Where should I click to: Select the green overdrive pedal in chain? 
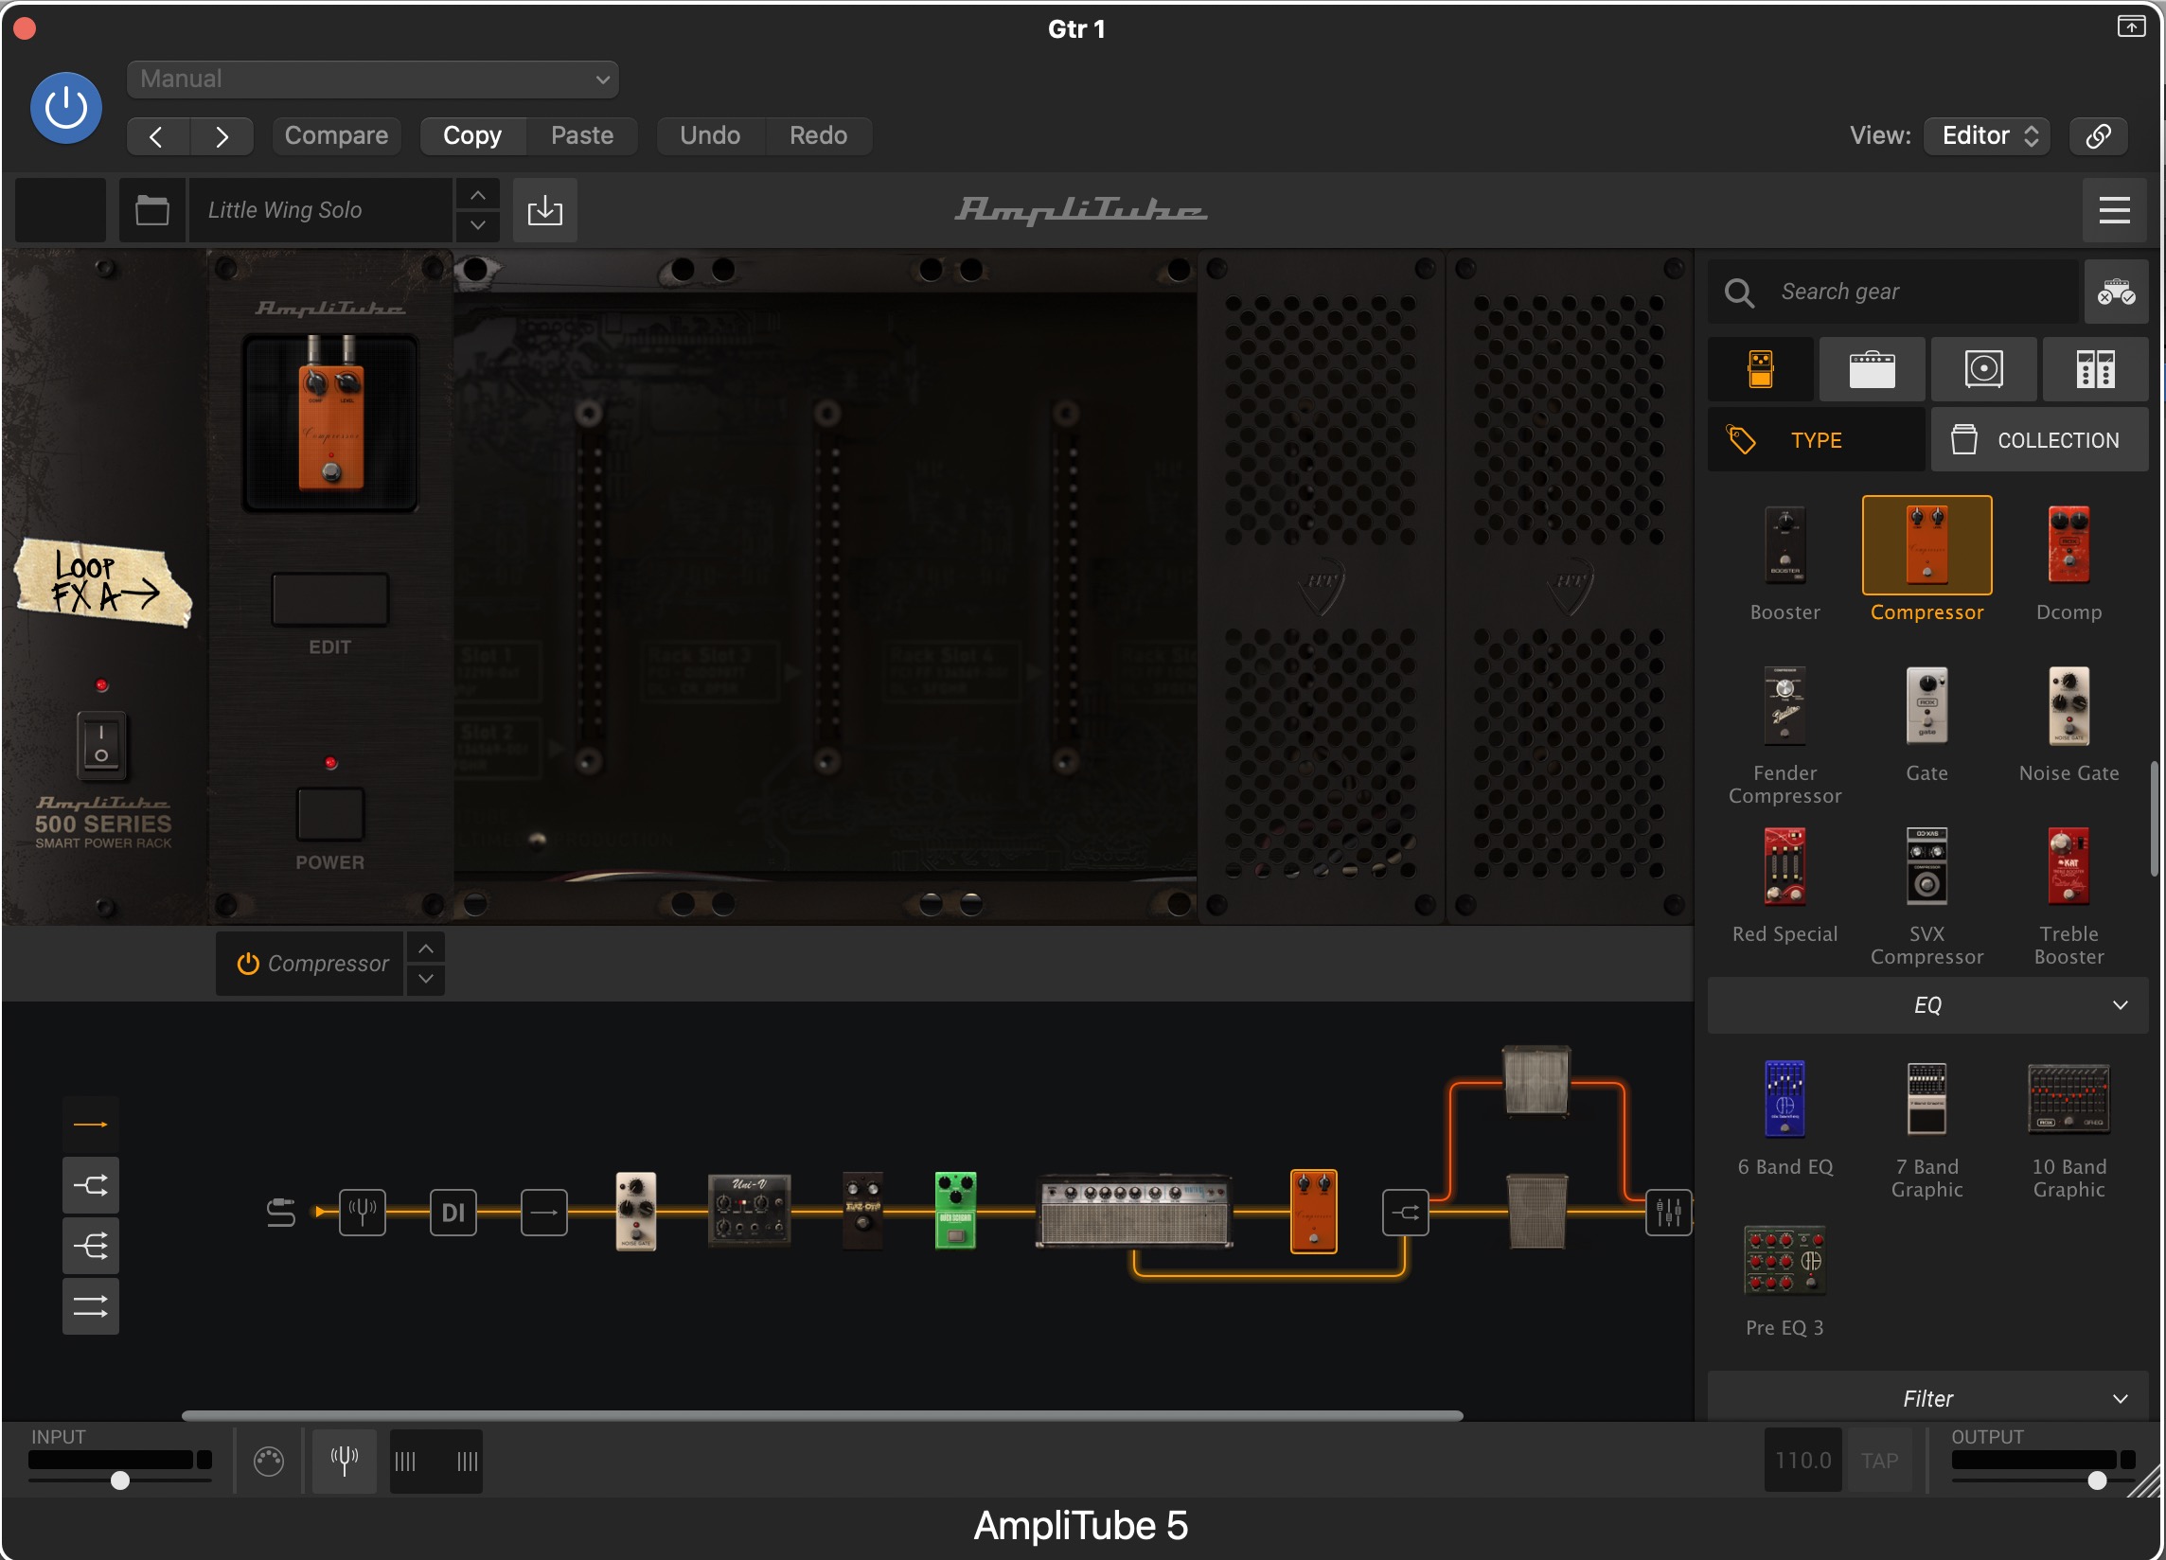pos(955,1211)
